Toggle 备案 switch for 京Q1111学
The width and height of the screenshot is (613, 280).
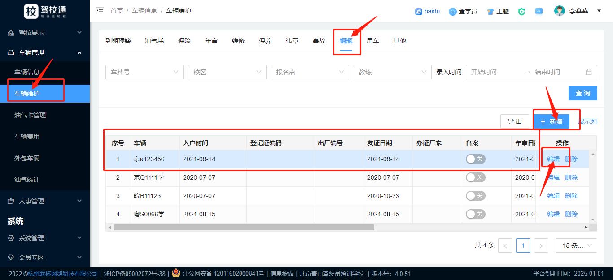coord(476,177)
